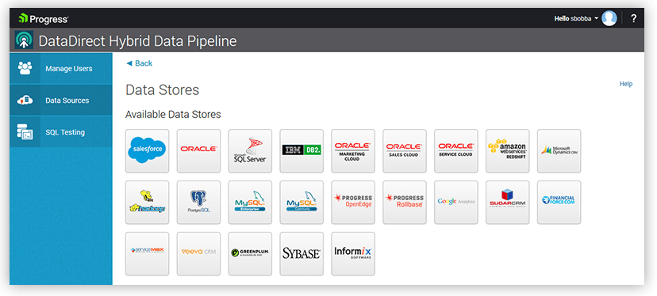Click the question mark help icon
657x296 pixels.
(x=633, y=18)
